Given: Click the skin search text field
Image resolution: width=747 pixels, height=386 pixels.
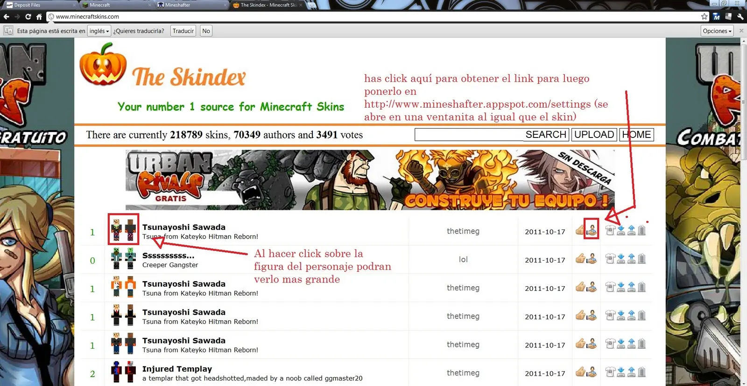Looking at the screenshot, I should [x=469, y=135].
